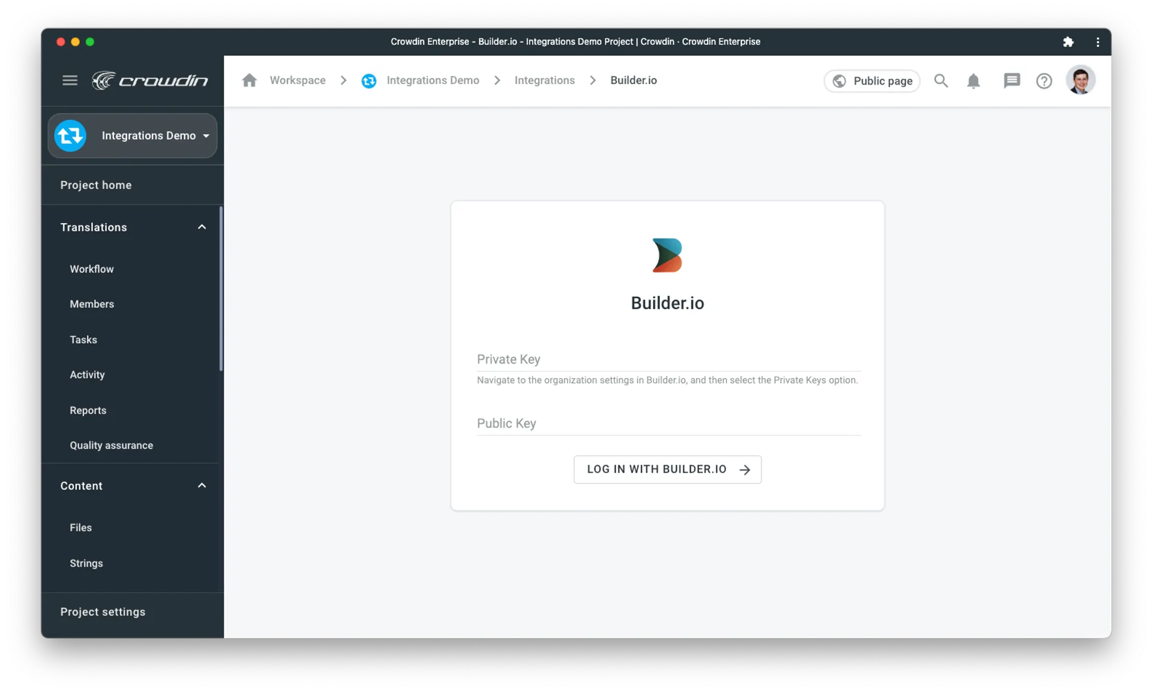Click the Integrations breadcrumb link
1152x692 pixels.
tap(545, 80)
